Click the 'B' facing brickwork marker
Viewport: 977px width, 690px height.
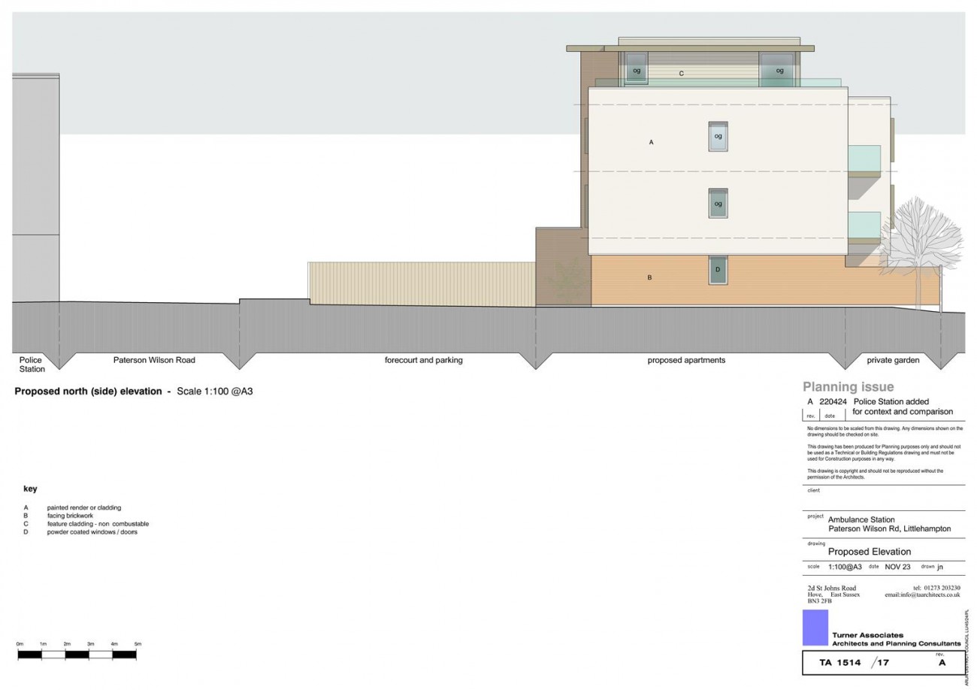point(651,277)
